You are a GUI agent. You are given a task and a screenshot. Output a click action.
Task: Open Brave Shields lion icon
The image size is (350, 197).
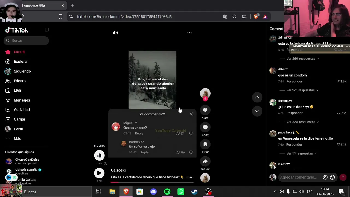[x=256, y=16]
